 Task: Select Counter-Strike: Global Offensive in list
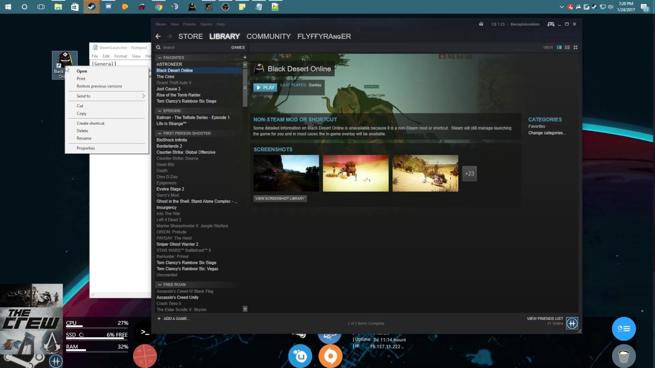(186, 152)
